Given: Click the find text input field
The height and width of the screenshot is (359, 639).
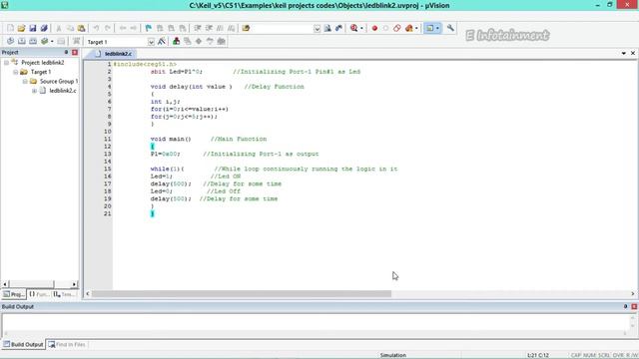Looking at the screenshot, I should (282, 29).
